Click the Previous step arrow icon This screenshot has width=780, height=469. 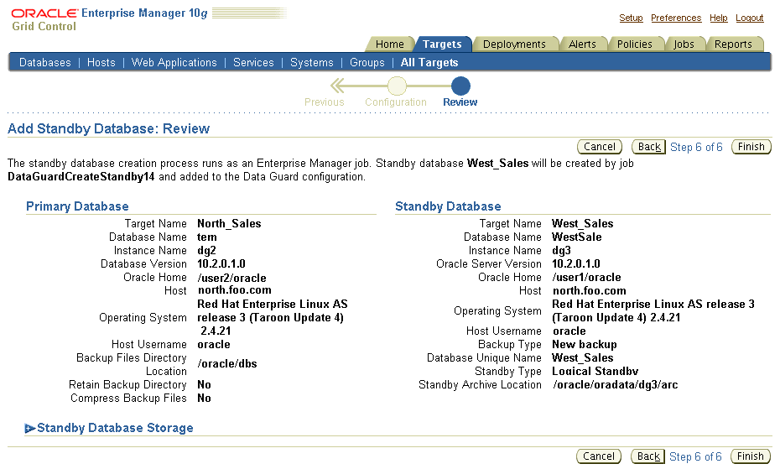coord(339,86)
